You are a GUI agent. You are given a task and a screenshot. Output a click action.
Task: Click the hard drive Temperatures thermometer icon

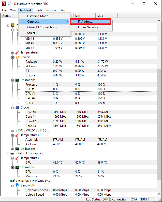click(17, 135)
